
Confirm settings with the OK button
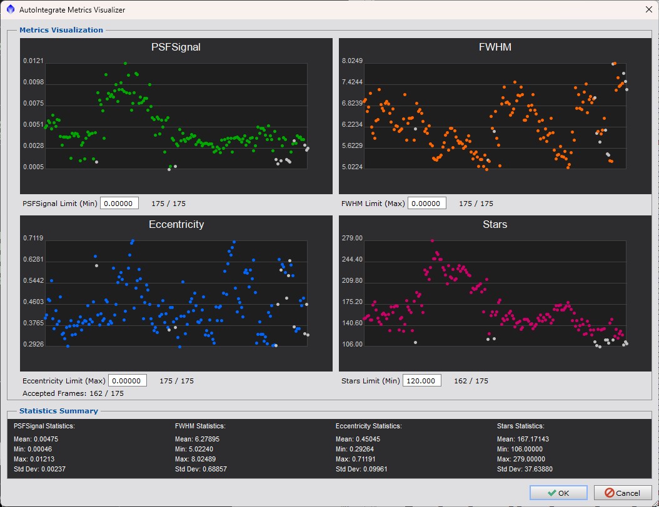tap(558, 493)
